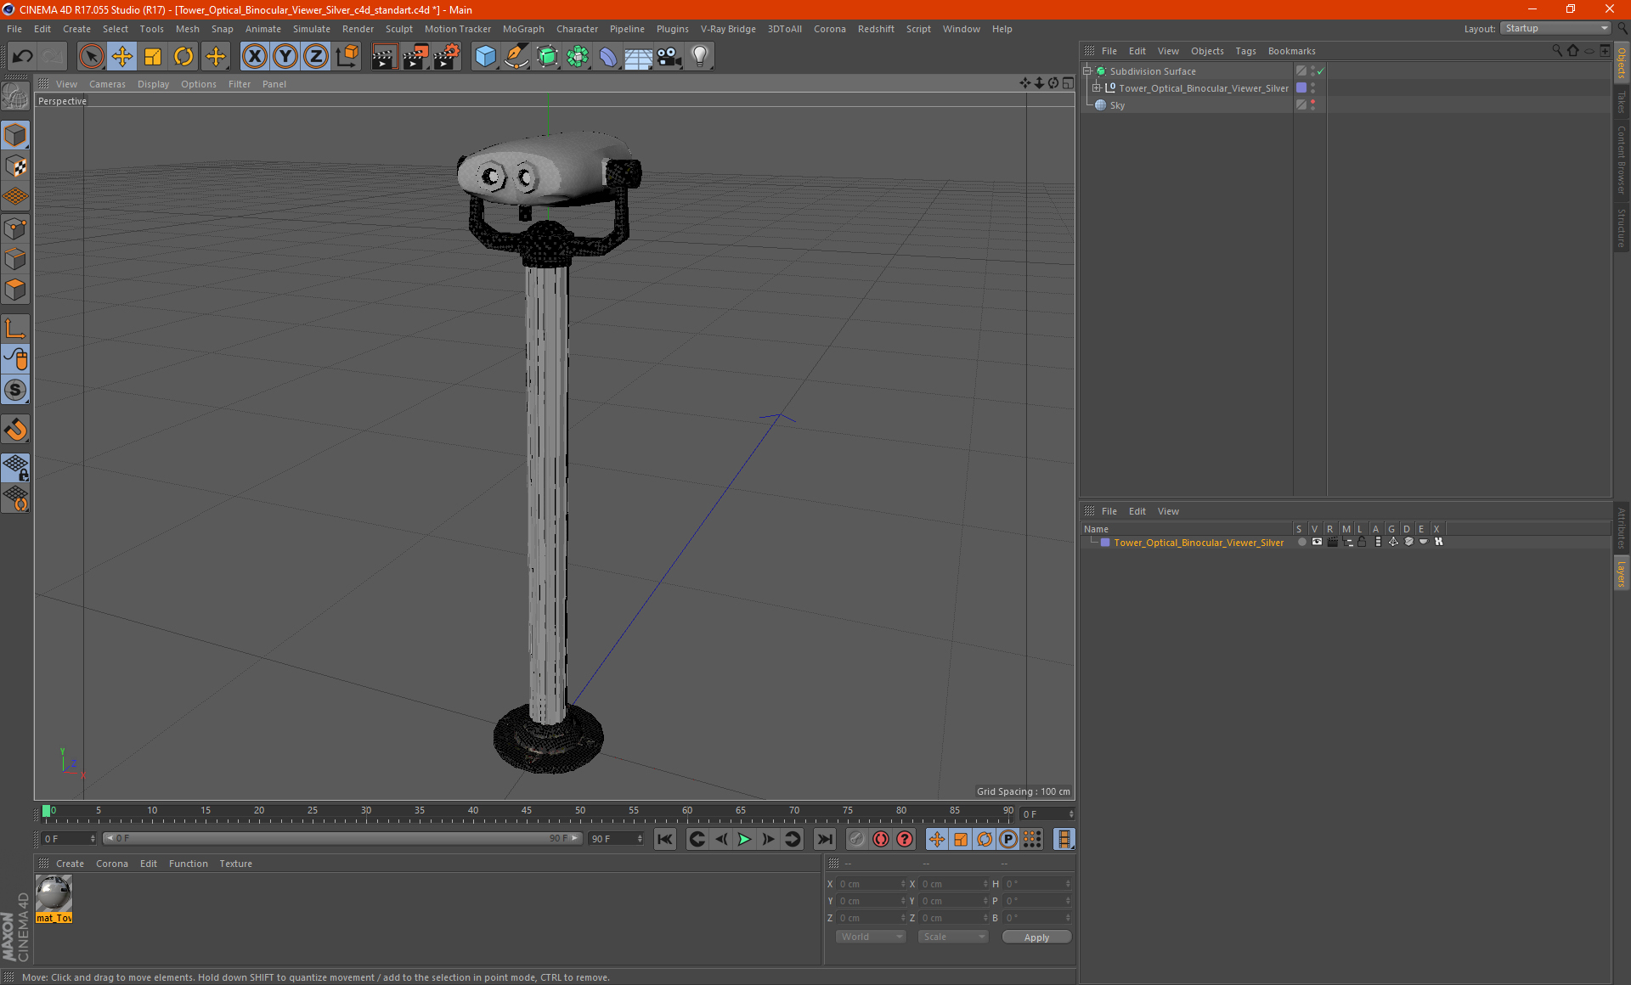Toggle Sky visibility dots

coord(1312,104)
